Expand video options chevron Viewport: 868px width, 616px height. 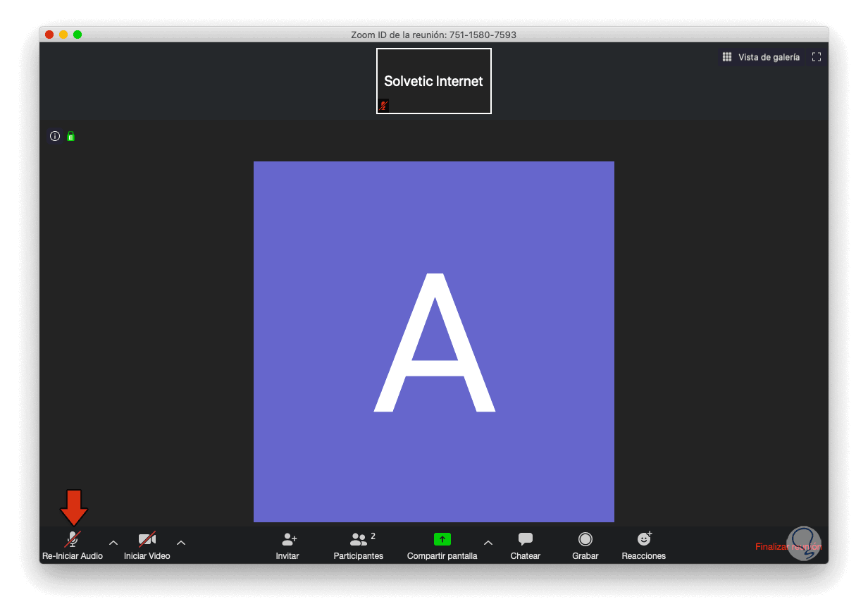pyautogui.click(x=181, y=543)
